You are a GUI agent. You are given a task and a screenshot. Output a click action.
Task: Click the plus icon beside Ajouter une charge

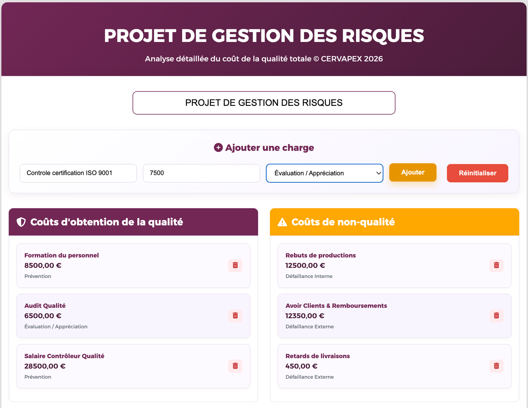(218, 148)
